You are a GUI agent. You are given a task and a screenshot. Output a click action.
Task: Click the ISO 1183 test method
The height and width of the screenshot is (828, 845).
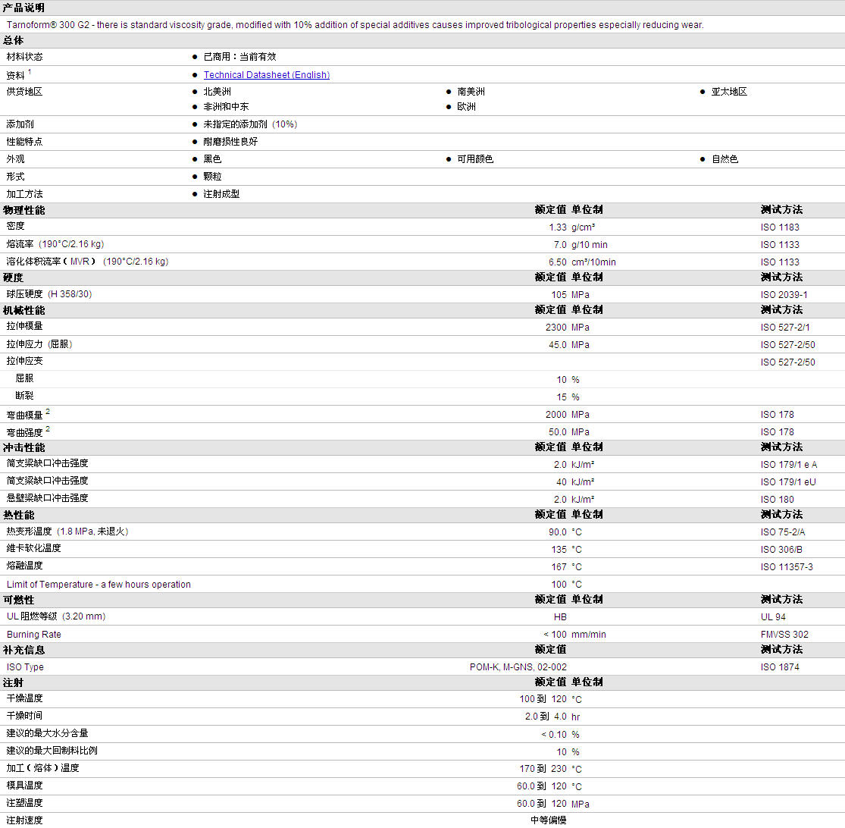tap(780, 227)
